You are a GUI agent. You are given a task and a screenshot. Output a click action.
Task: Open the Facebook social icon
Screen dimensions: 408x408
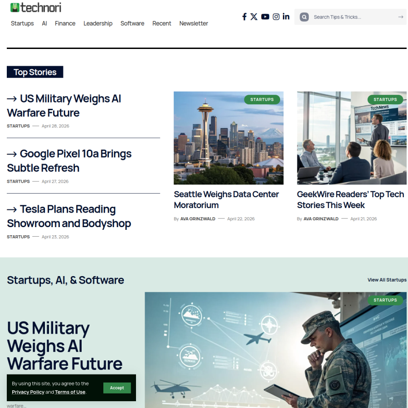(x=244, y=17)
